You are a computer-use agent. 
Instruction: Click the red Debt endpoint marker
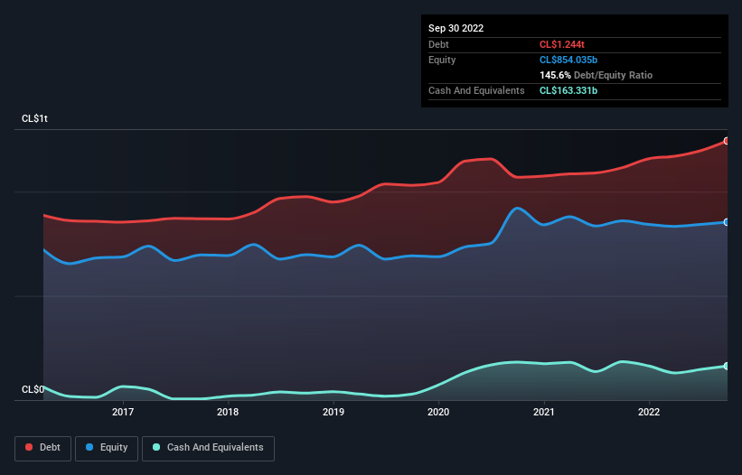click(727, 141)
